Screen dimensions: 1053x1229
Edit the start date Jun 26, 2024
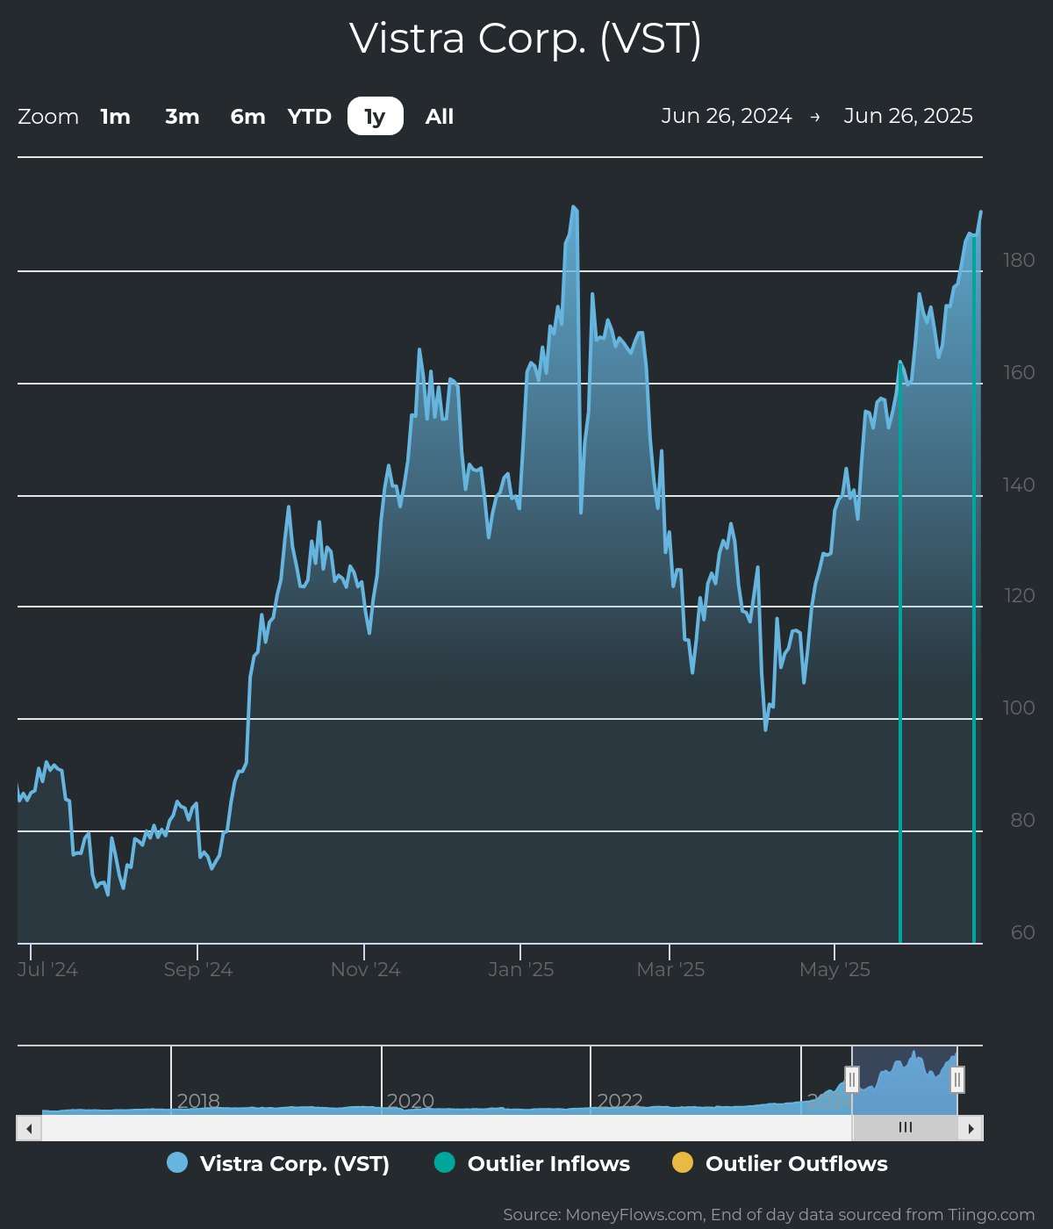click(x=727, y=116)
